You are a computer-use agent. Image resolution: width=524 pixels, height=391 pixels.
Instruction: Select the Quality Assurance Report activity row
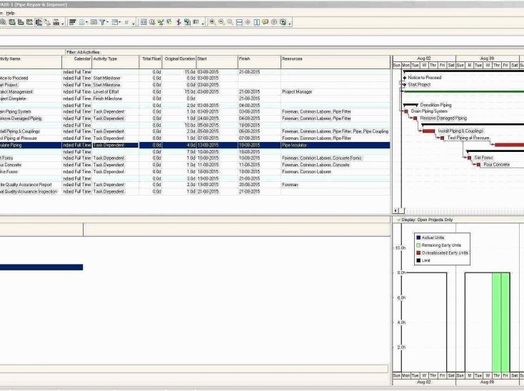[29, 185]
